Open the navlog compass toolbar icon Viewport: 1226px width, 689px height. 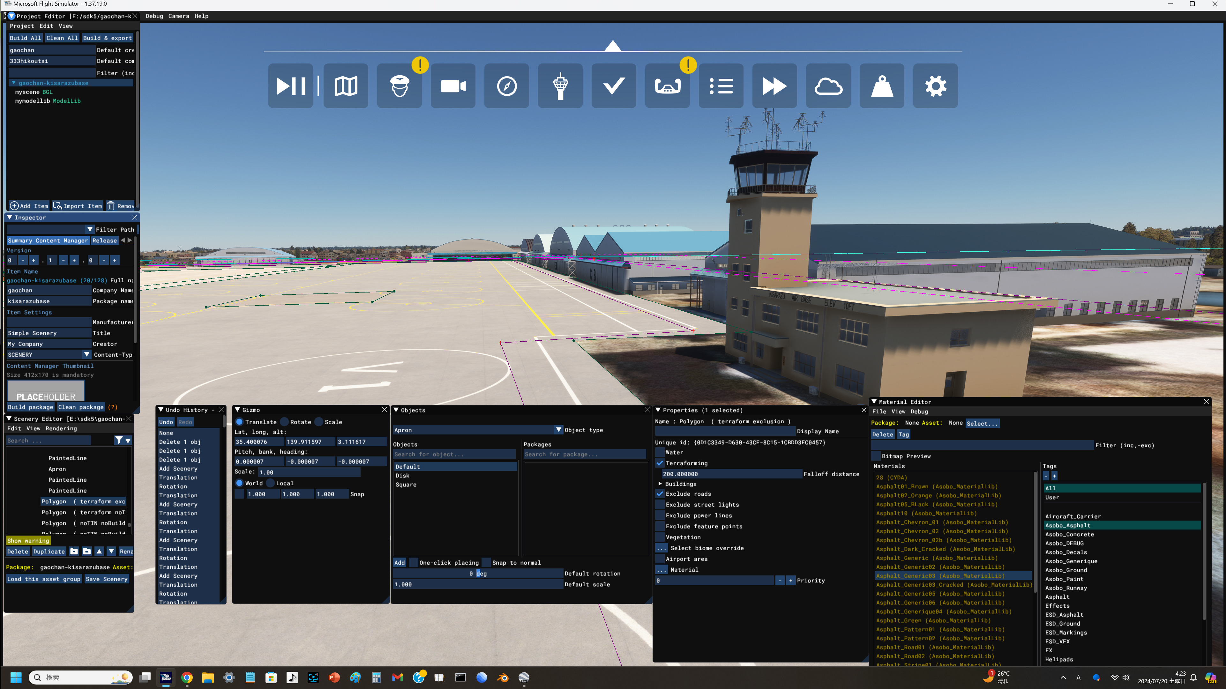click(x=507, y=86)
